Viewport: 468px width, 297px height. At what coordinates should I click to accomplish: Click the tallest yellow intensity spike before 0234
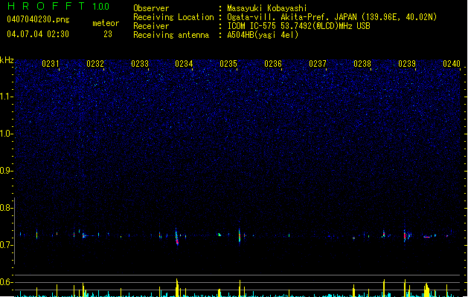(x=177, y=288)
